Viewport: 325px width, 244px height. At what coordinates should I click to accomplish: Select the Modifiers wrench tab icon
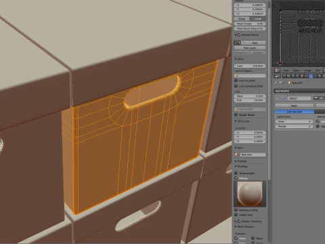(311, 76)
